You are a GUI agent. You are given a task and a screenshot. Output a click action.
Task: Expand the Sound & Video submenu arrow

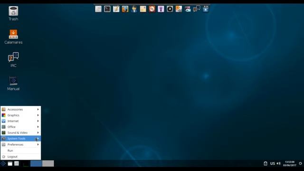[38, 133]
